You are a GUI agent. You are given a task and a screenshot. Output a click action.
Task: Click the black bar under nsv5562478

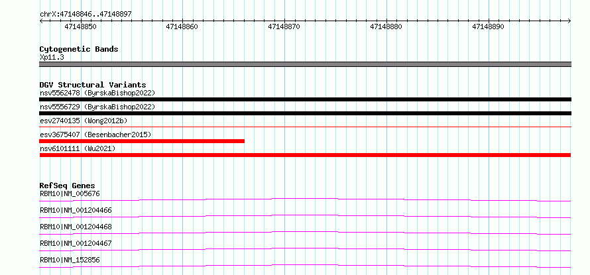point(305,99)
